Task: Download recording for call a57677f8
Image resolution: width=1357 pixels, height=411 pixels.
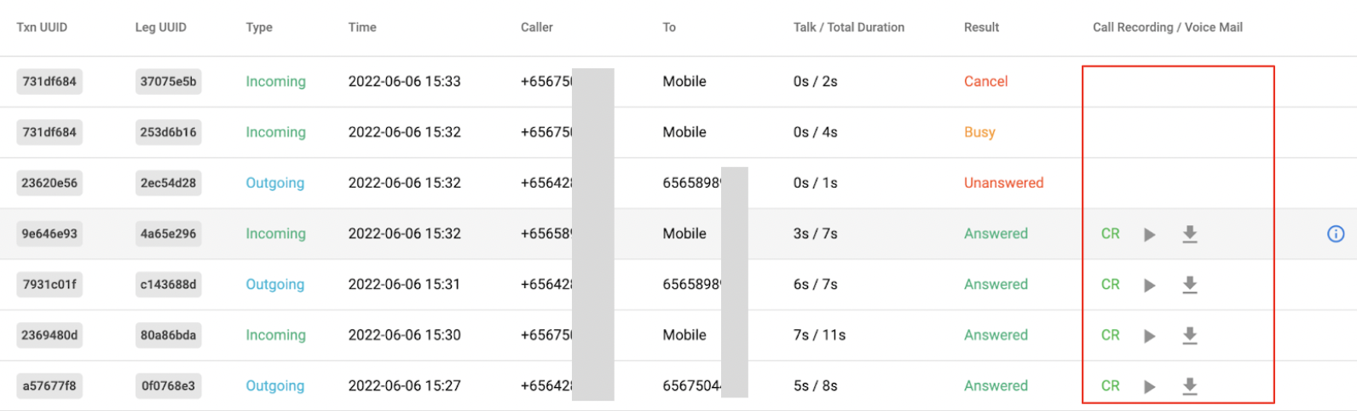Action: 1190,387
